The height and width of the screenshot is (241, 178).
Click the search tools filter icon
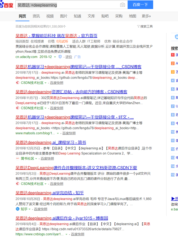(x=138, y=26)
